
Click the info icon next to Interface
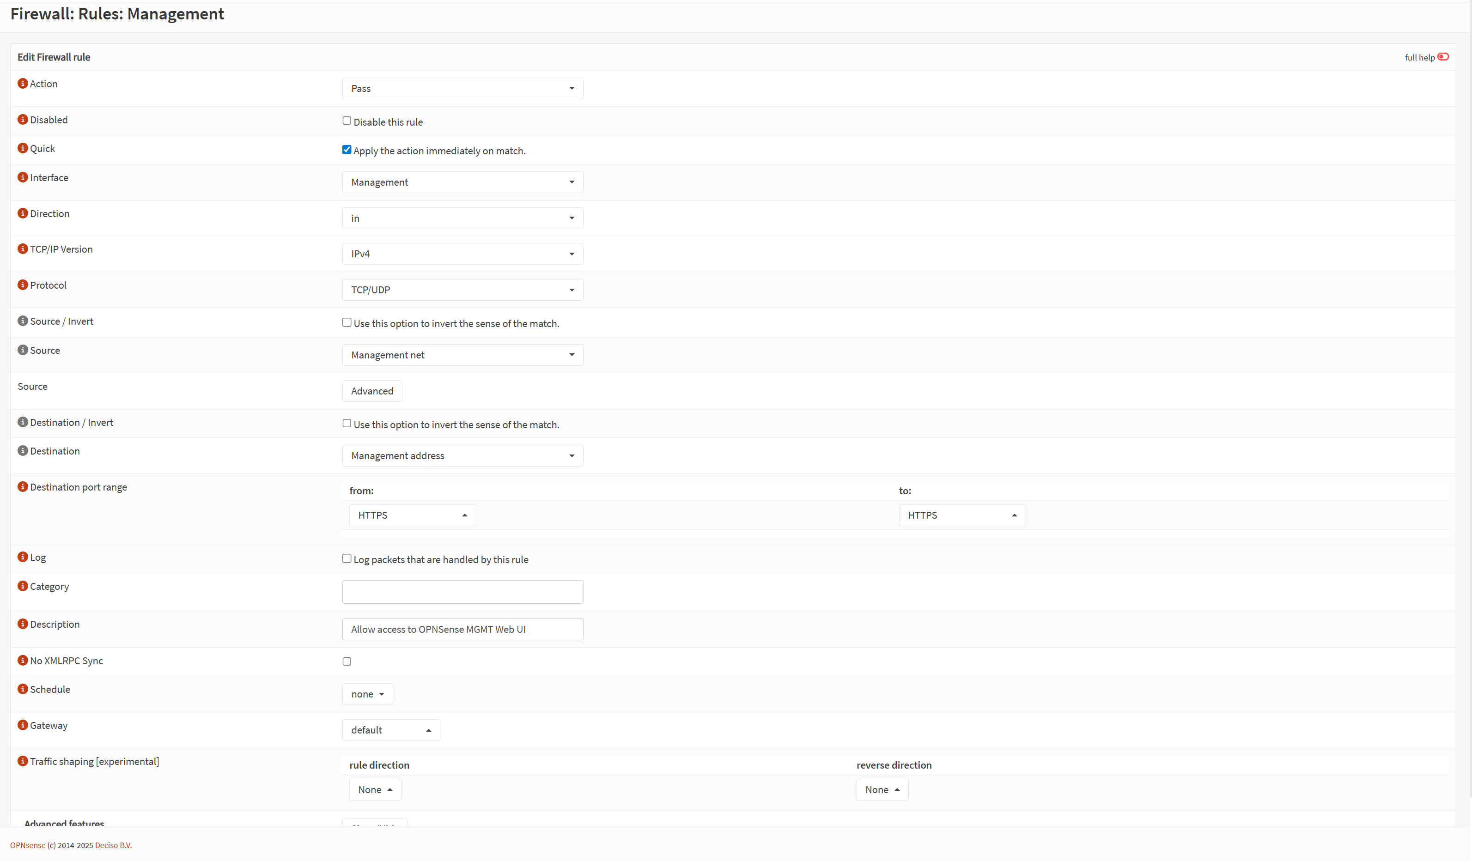[23, 177]
